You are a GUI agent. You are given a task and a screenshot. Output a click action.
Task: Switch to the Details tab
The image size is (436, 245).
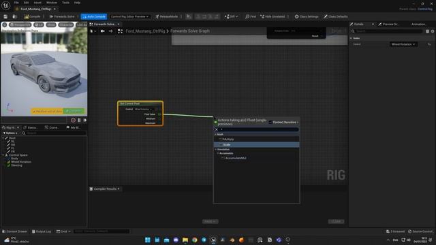pos(359,24)
